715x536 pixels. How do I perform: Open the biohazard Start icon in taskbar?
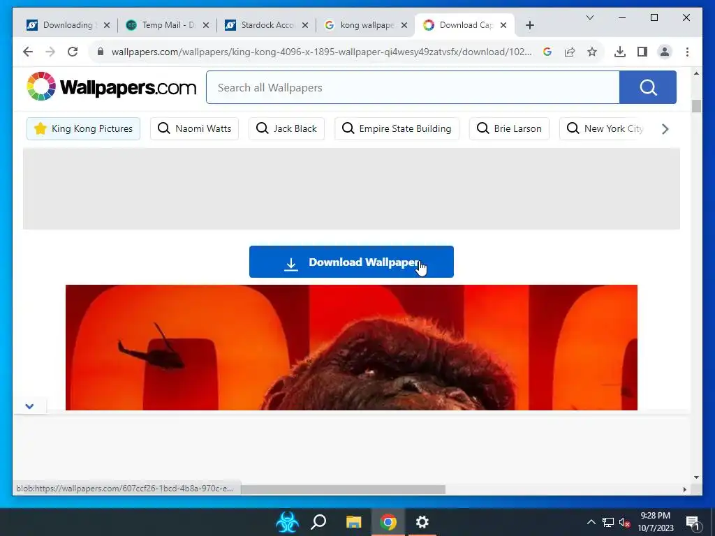point(287,522)
